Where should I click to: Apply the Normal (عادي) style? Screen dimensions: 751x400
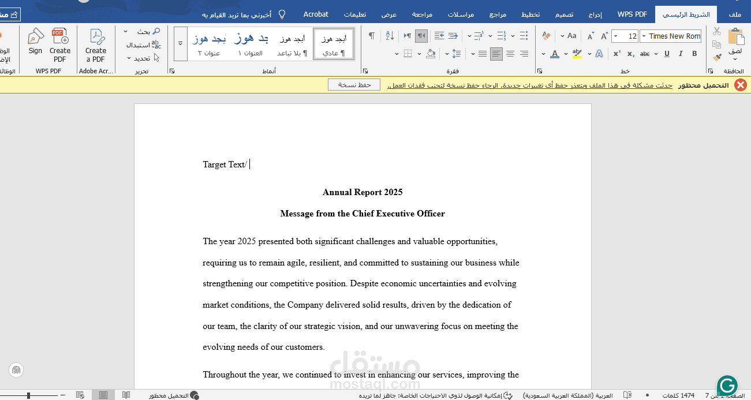(x=334, y=44)
